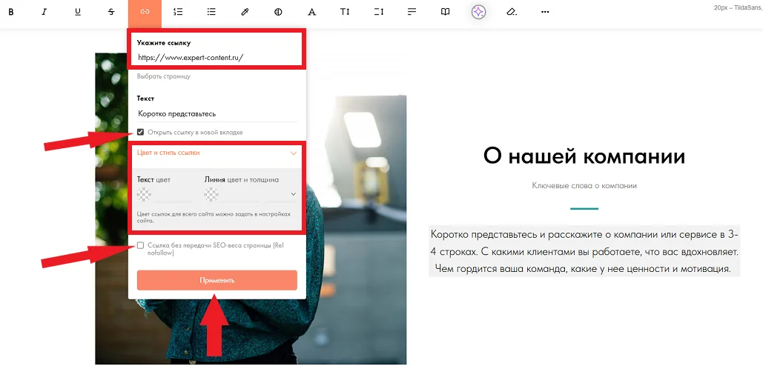Underline the selected text

click(x=78, y=12)
